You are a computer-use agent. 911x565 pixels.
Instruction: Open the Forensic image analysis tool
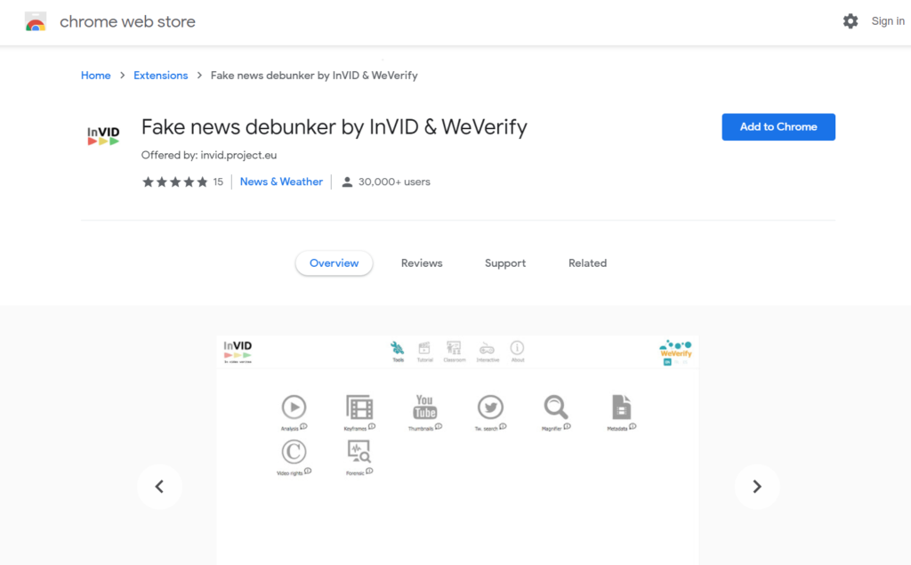point(359,452)
